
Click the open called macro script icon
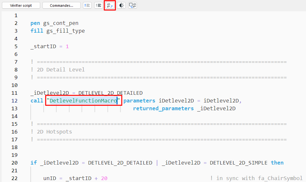pyautogui.click(x=110, y=5)
